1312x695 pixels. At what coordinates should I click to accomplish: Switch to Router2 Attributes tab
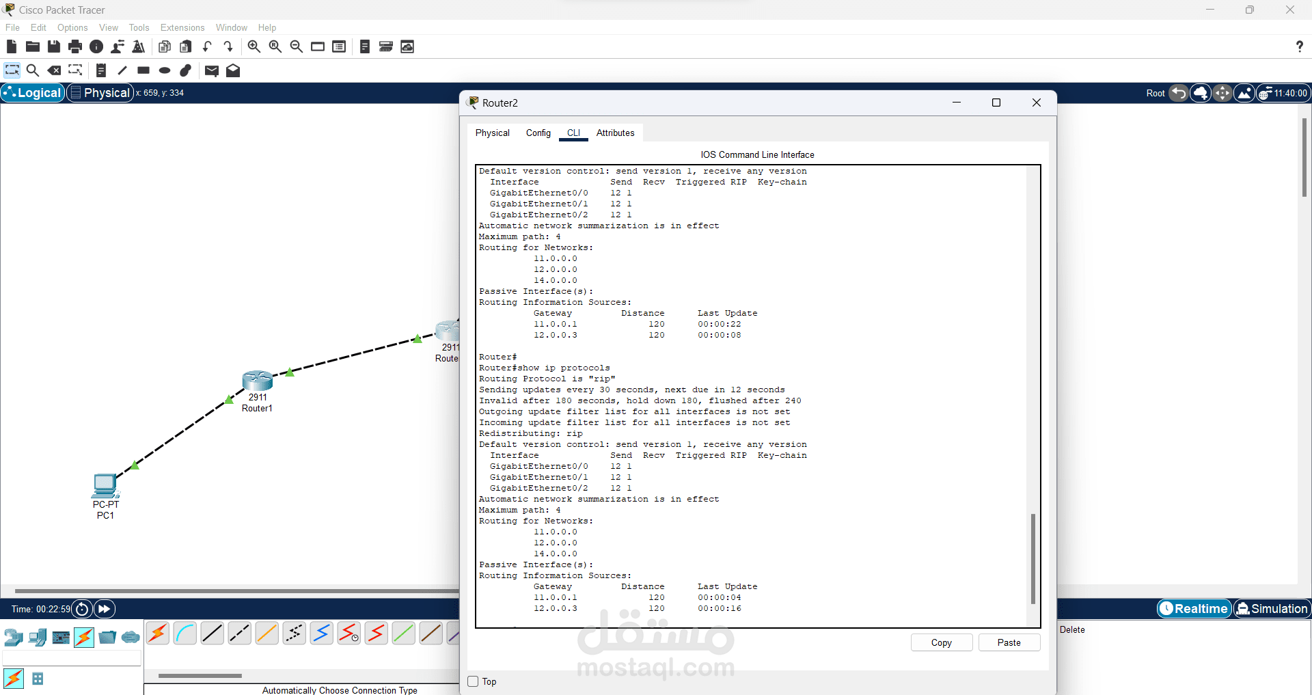616,133
